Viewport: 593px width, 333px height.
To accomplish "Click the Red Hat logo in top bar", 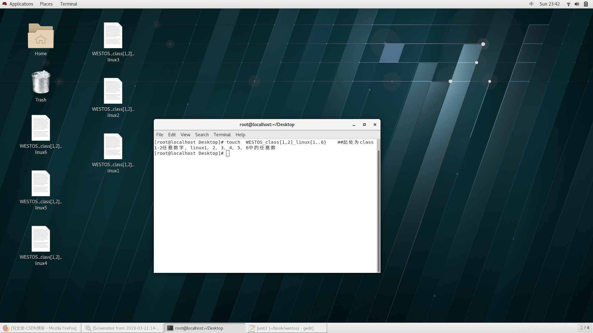I will tap(5, 4).
